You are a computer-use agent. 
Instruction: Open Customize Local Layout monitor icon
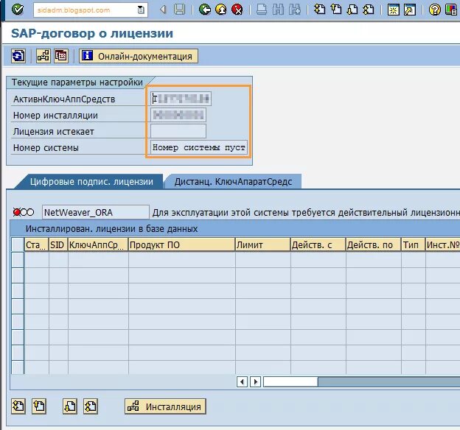click(x=451, y=10)
